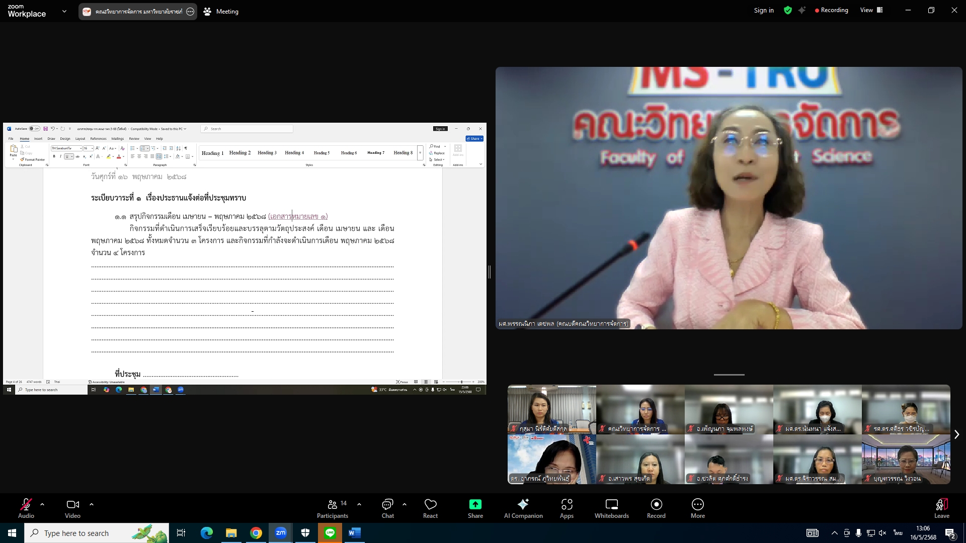The width and height of the screenshot is (966, 543).
Task: Toggle the Video camera on or off
Action: [72, 505]
